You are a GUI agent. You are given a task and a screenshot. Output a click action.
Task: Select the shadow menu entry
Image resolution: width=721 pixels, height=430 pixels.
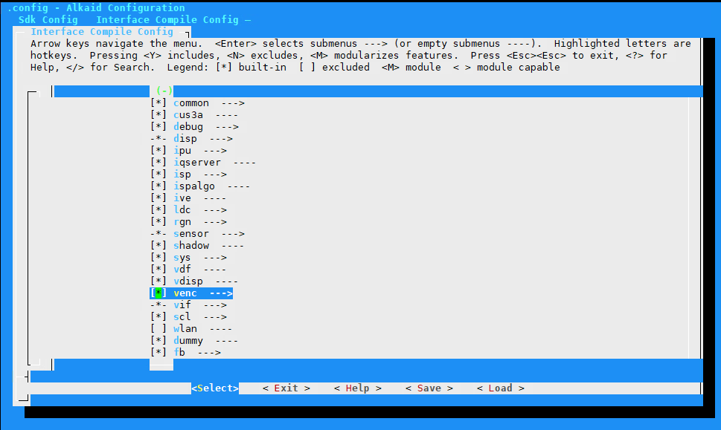coord(191,246)
